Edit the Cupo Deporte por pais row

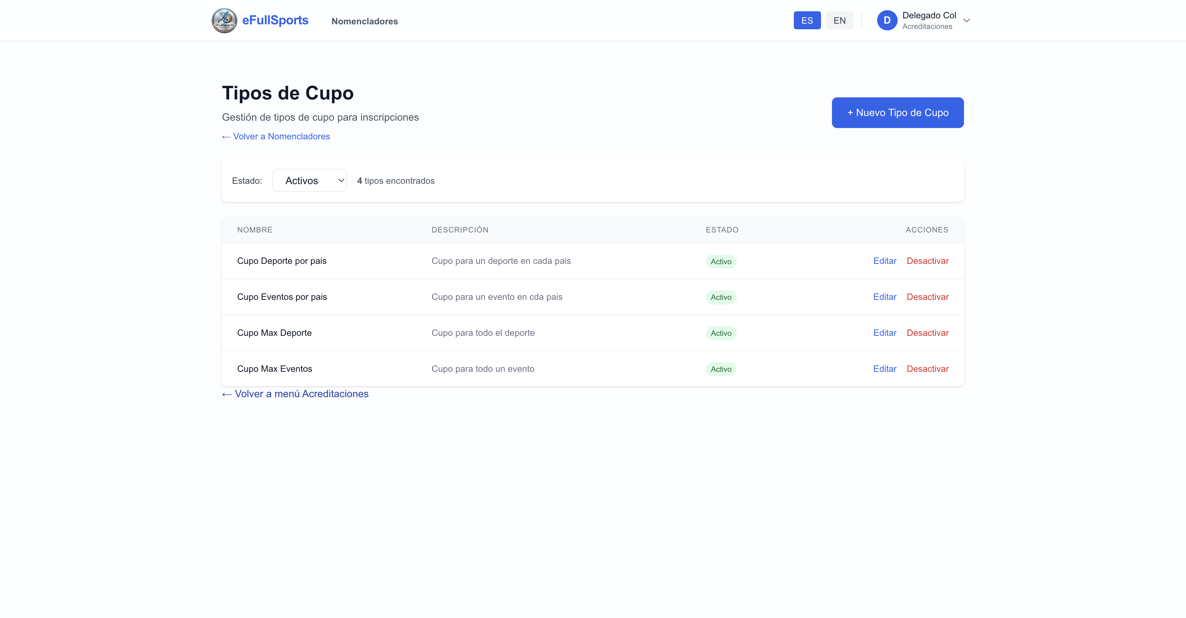(x=885, y=261)
